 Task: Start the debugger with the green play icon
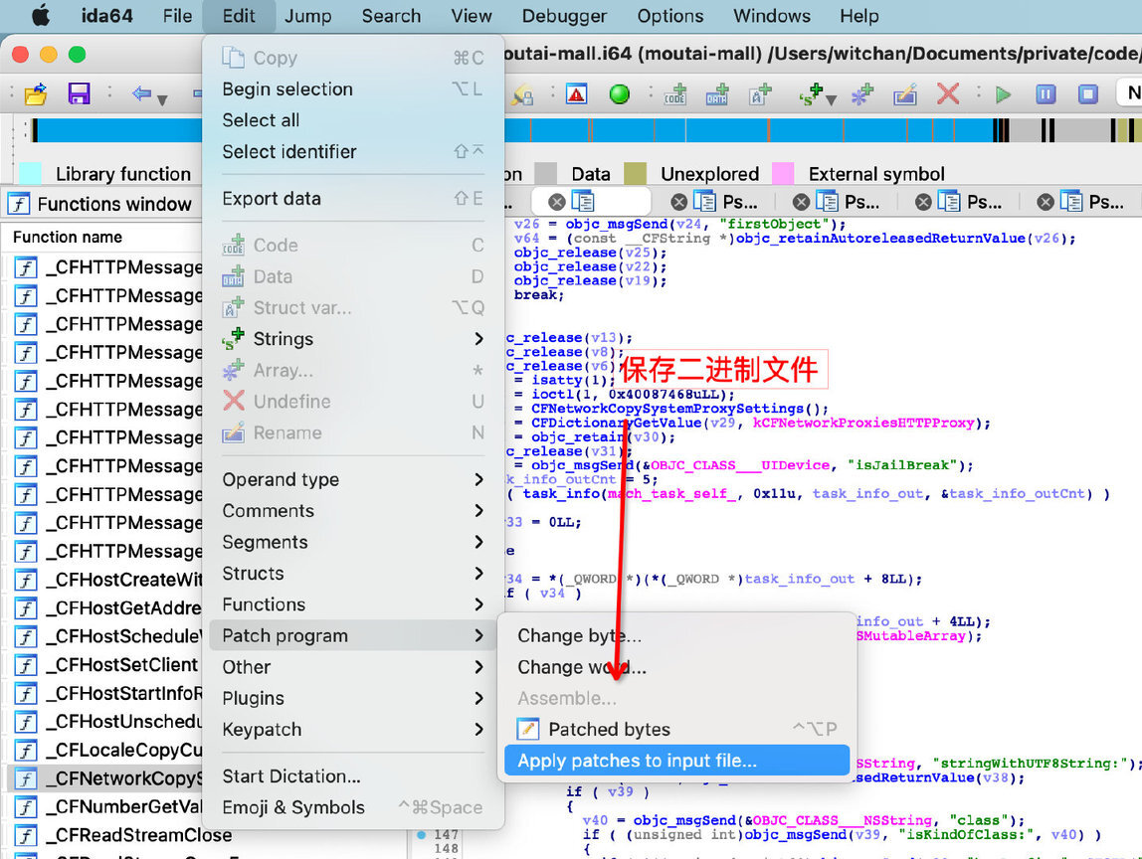click(1003, 93)
